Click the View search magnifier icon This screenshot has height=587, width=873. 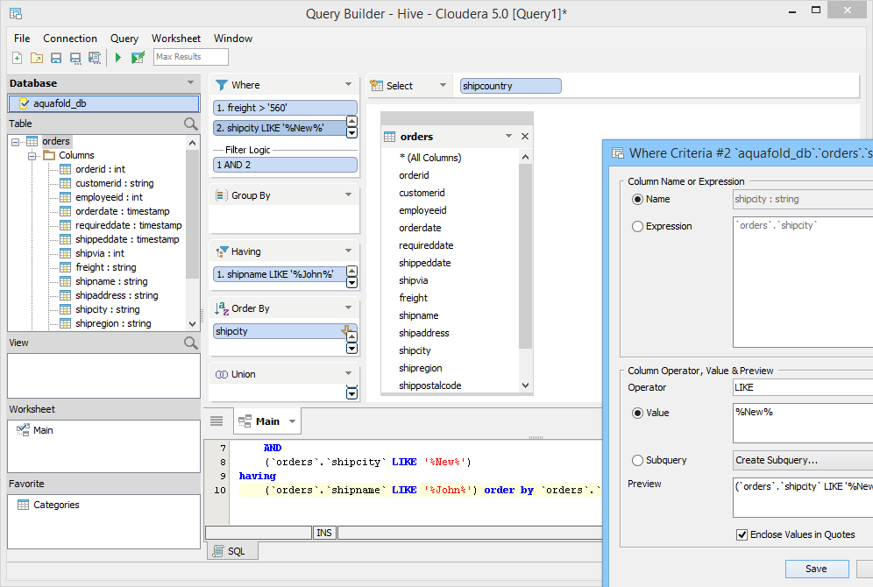(x=190, y=343)
